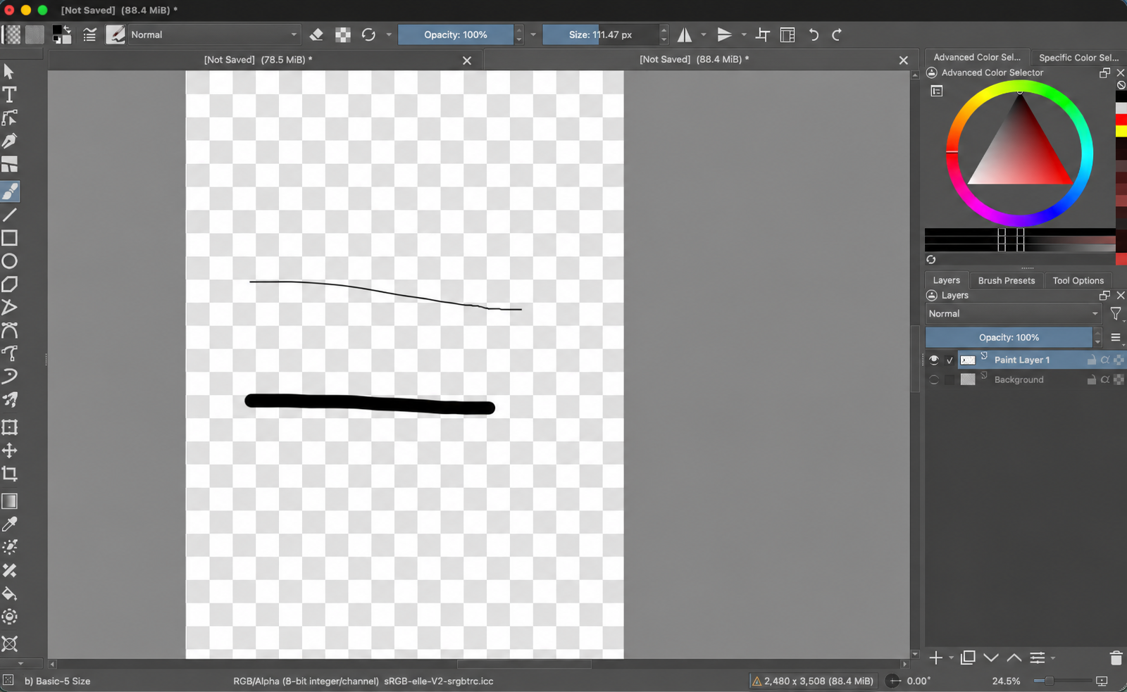1127x692 pixels.
Task: Switch to the Tool Options tab
Action: 1078,280
